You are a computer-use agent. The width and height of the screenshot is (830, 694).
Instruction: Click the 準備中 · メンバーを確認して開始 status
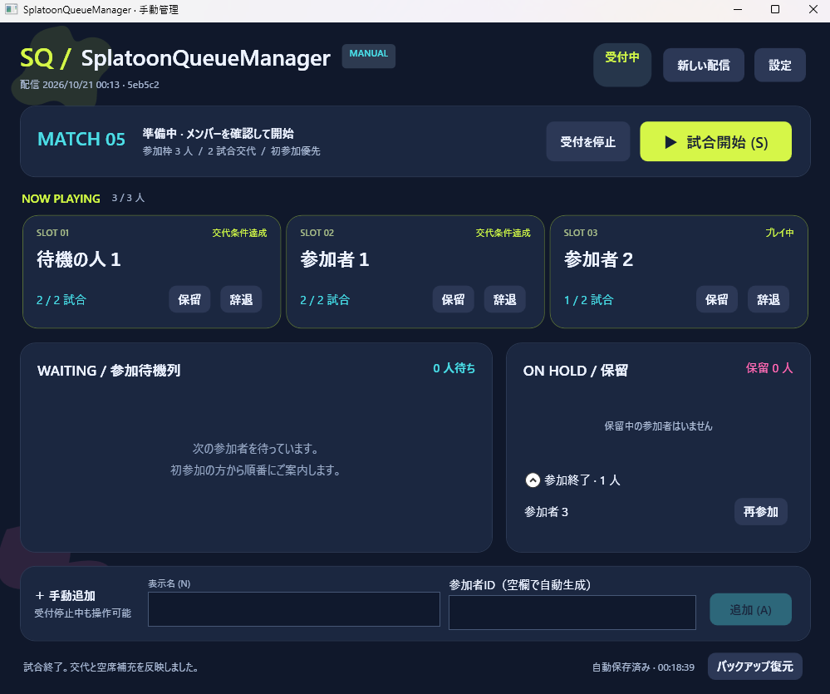218,134
